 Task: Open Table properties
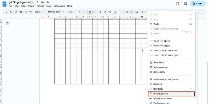click(171, 103)
